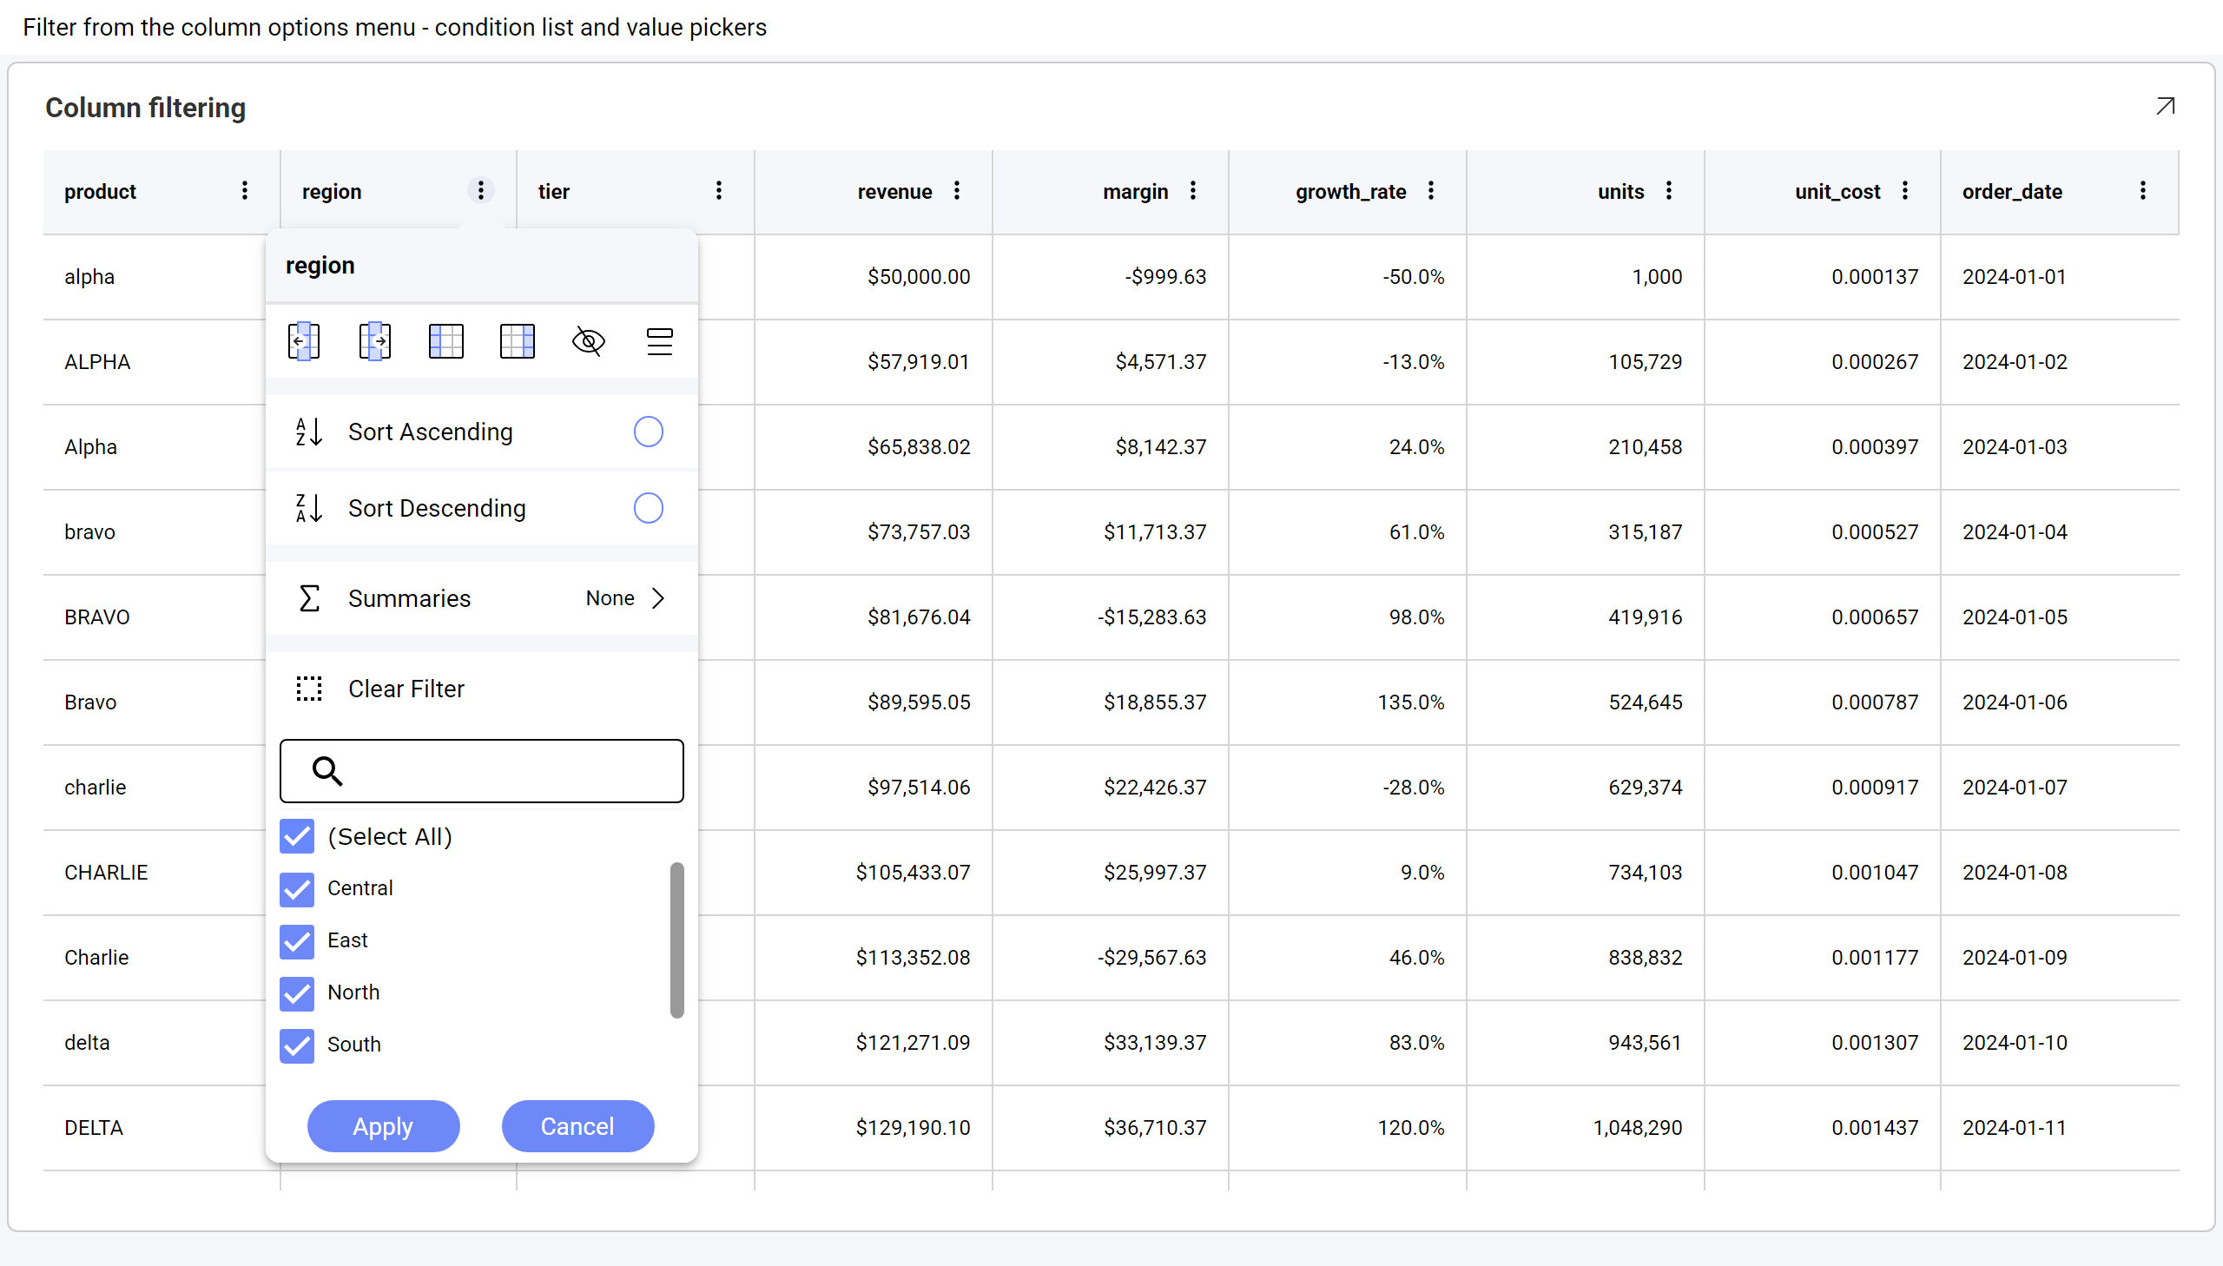
Task: Uncheck the South checkbox
Action: pos(297,1045)
